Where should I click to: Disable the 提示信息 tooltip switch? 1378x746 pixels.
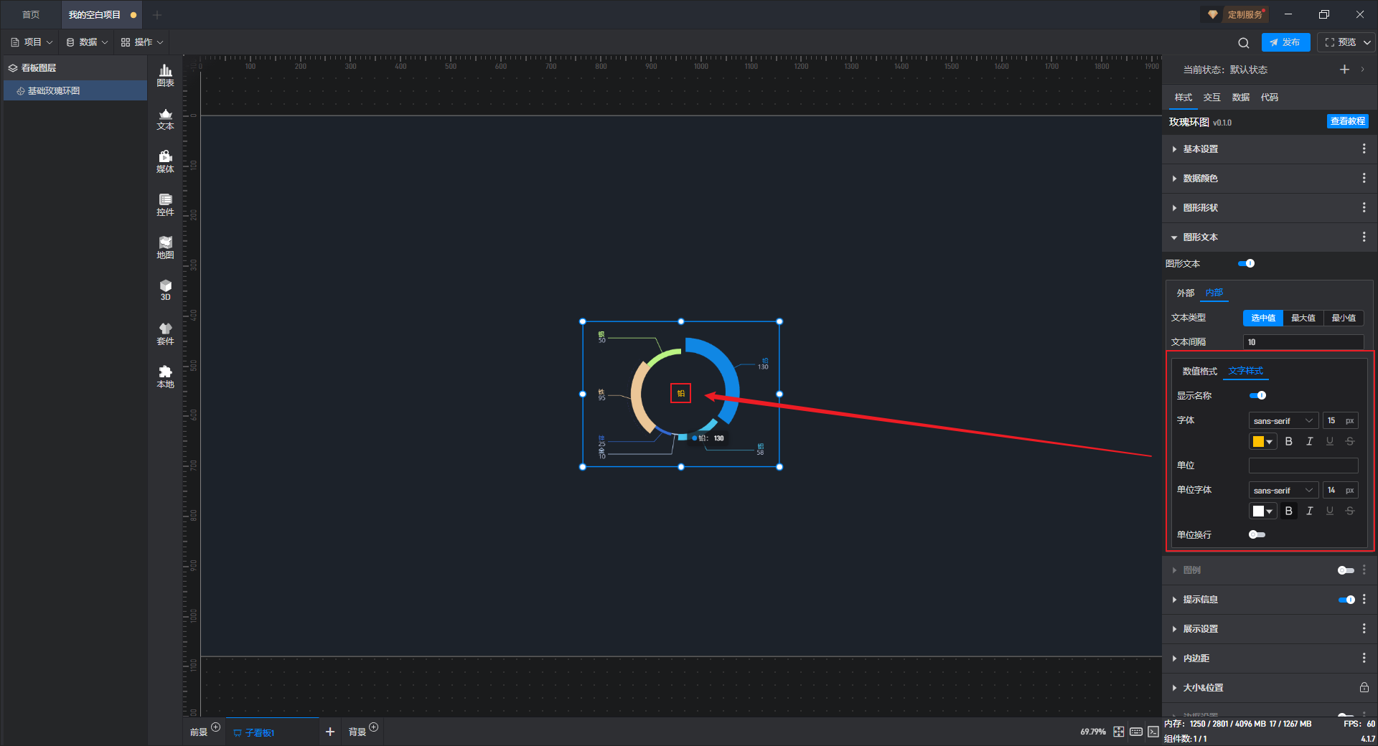(x=1346, y=600)
